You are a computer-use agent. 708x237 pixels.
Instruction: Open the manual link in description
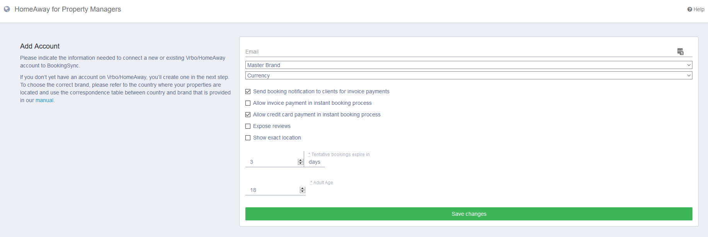pyautogui.click(x=44, y=100)
